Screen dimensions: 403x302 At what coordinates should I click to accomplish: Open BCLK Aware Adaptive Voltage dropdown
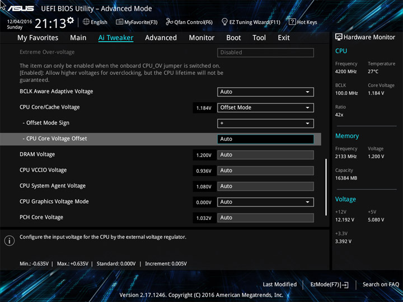click(265, 92)
